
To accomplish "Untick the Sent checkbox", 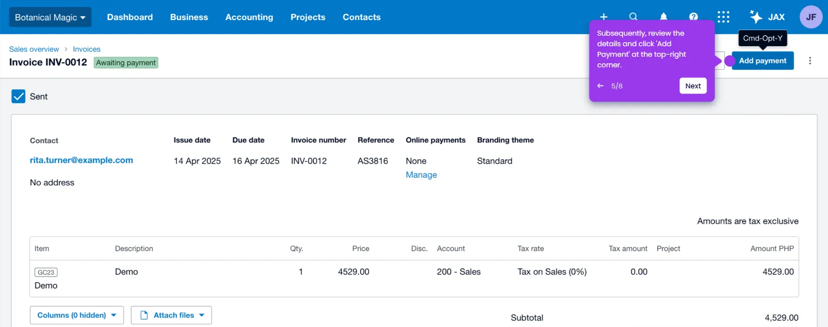I will tap(19, 96).
